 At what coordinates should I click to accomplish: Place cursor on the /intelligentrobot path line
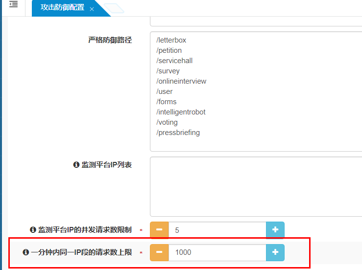(181, 112)
